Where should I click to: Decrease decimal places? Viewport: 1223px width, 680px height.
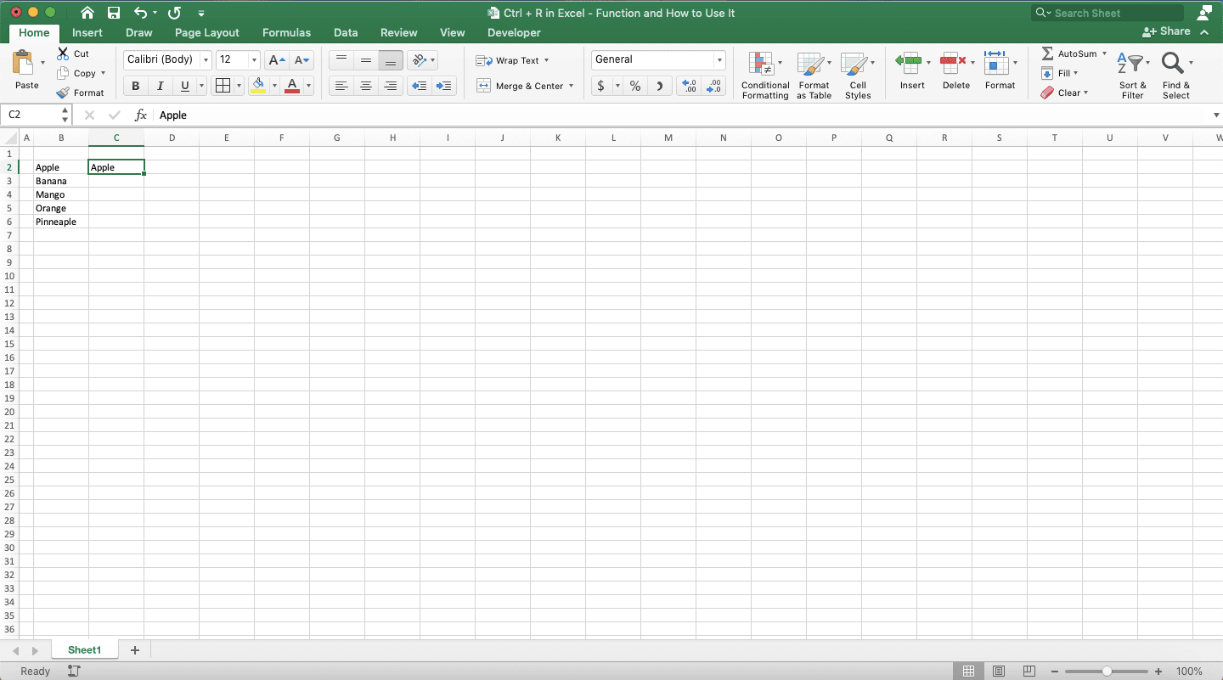click(714, 86)
